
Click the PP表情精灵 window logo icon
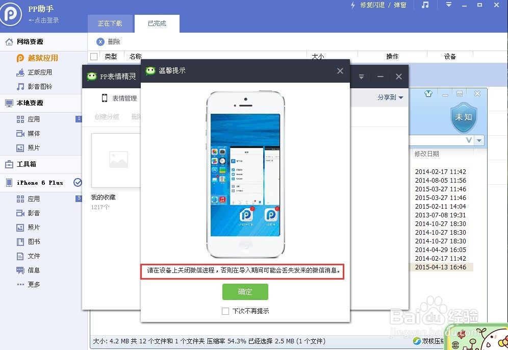(92, 77)
